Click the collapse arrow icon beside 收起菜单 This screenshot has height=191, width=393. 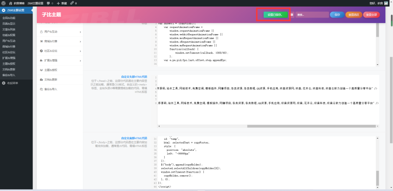pyautogui.click(x=3, y=83)
